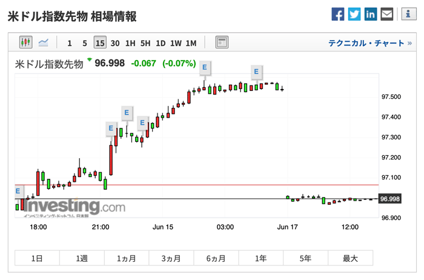424x280 pixels.
Task: Select the candlestick chart type icon
Action: coord(25,42)
